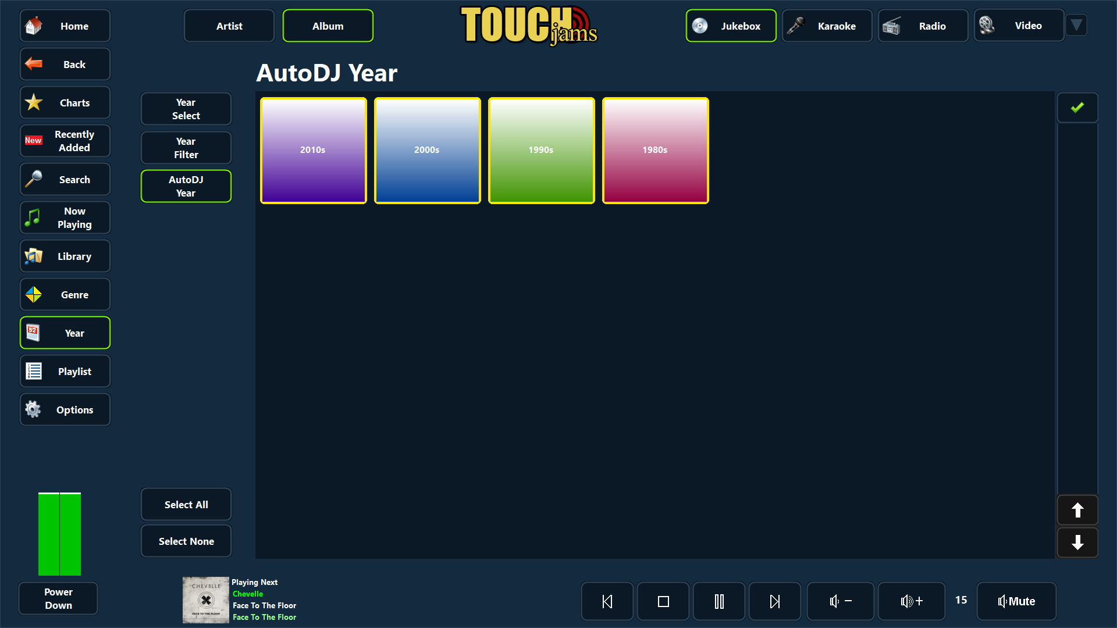Screen dimensions: 1117x628
Task: Open the Jukebox mode icon
Action: [700, 26]
